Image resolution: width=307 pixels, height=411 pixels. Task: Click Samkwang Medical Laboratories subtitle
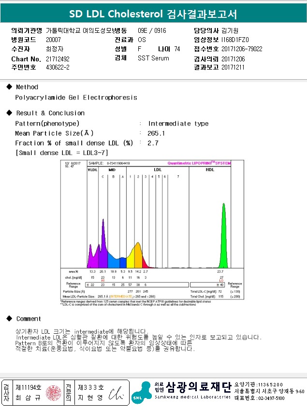coord(192,397)
